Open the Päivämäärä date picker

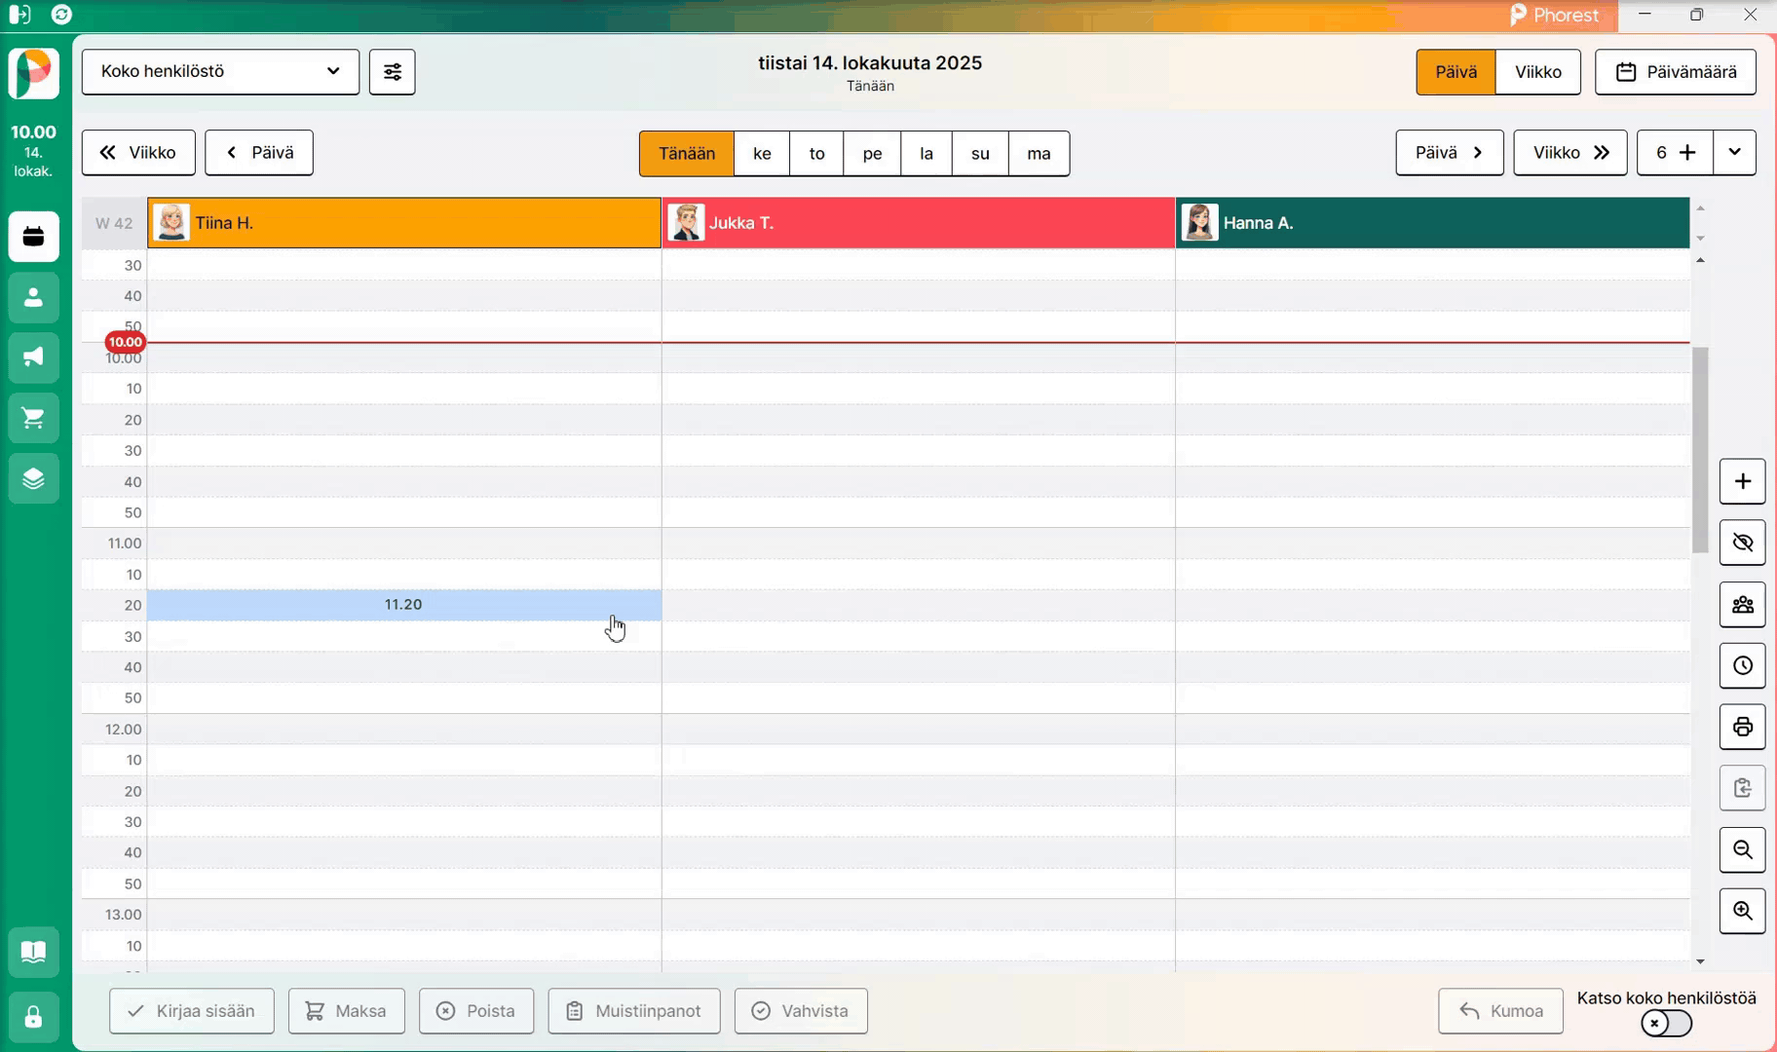tap(1675, 72)
